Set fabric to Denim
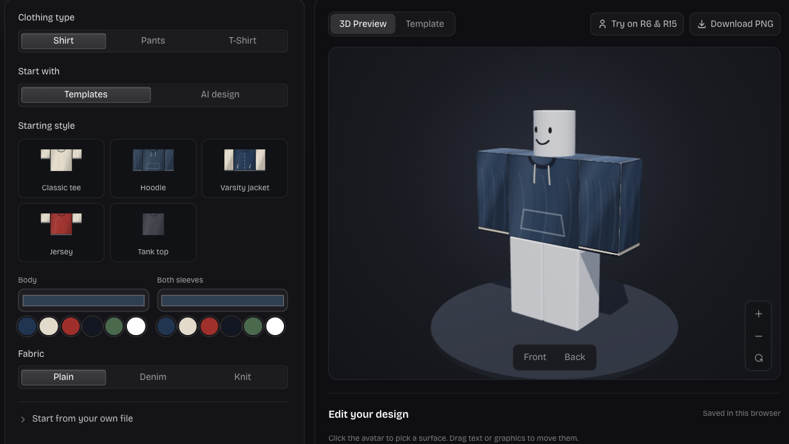Viewport: 789px width, 444px height. click(153, 377)
